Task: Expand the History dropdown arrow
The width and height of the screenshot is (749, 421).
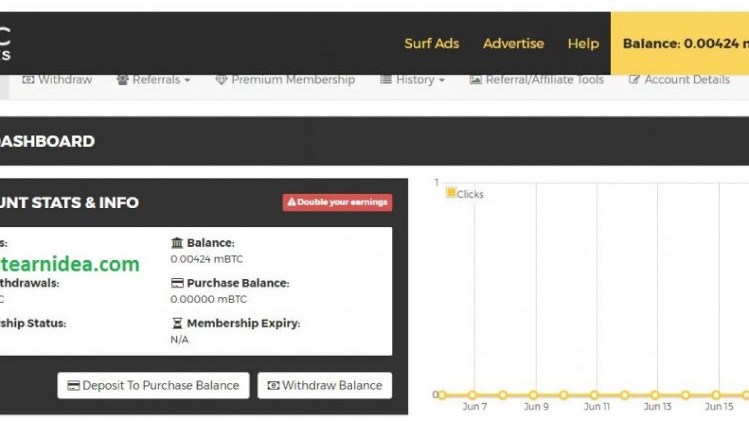Action: click(x=442, y=81)
